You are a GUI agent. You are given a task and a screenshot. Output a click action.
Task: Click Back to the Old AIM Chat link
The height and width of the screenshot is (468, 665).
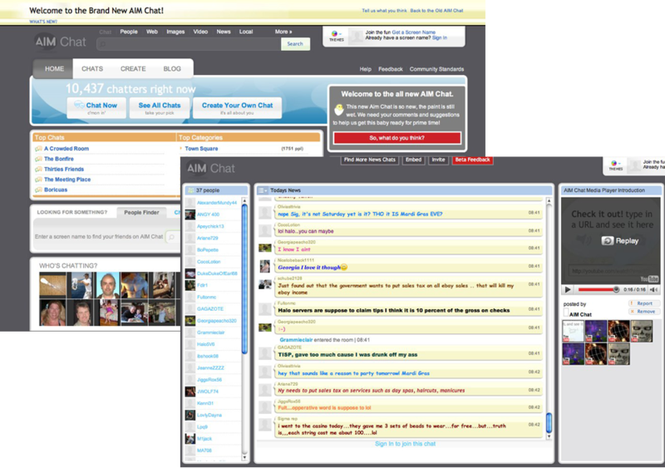click(x=437, y=11)
